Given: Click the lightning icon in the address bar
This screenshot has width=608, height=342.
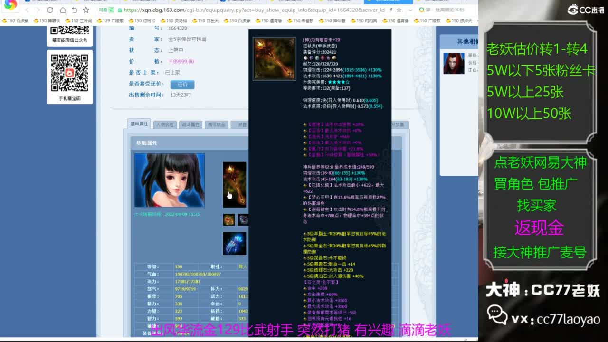Looking at the screenshot, I should tap(390, 10).
